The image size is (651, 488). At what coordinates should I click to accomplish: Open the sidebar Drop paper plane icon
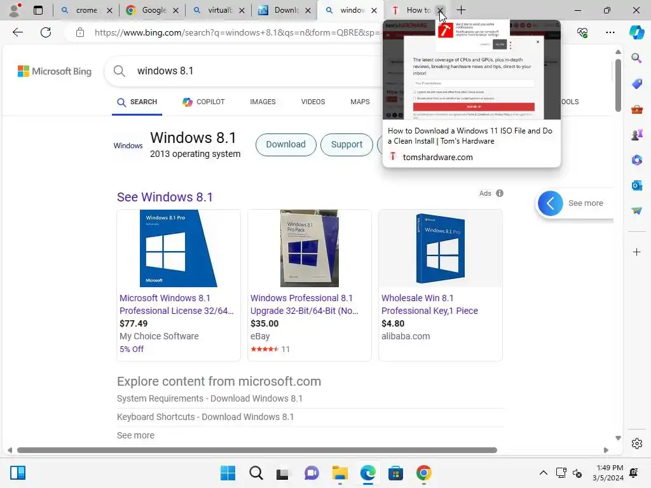[x=636, y=211]
